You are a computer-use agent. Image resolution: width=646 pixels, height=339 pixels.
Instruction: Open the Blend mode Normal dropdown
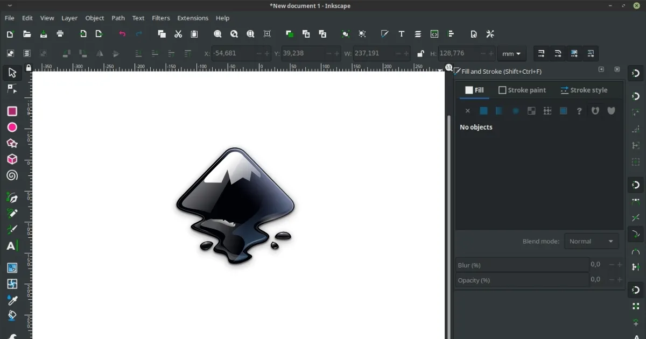(591, 242)
